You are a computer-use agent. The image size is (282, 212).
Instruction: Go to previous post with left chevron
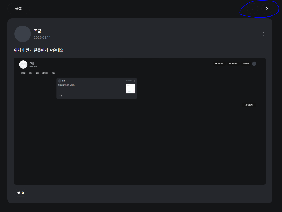[x=252, y=9]
